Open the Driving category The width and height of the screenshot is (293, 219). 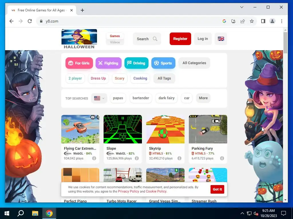click(136, 63)
